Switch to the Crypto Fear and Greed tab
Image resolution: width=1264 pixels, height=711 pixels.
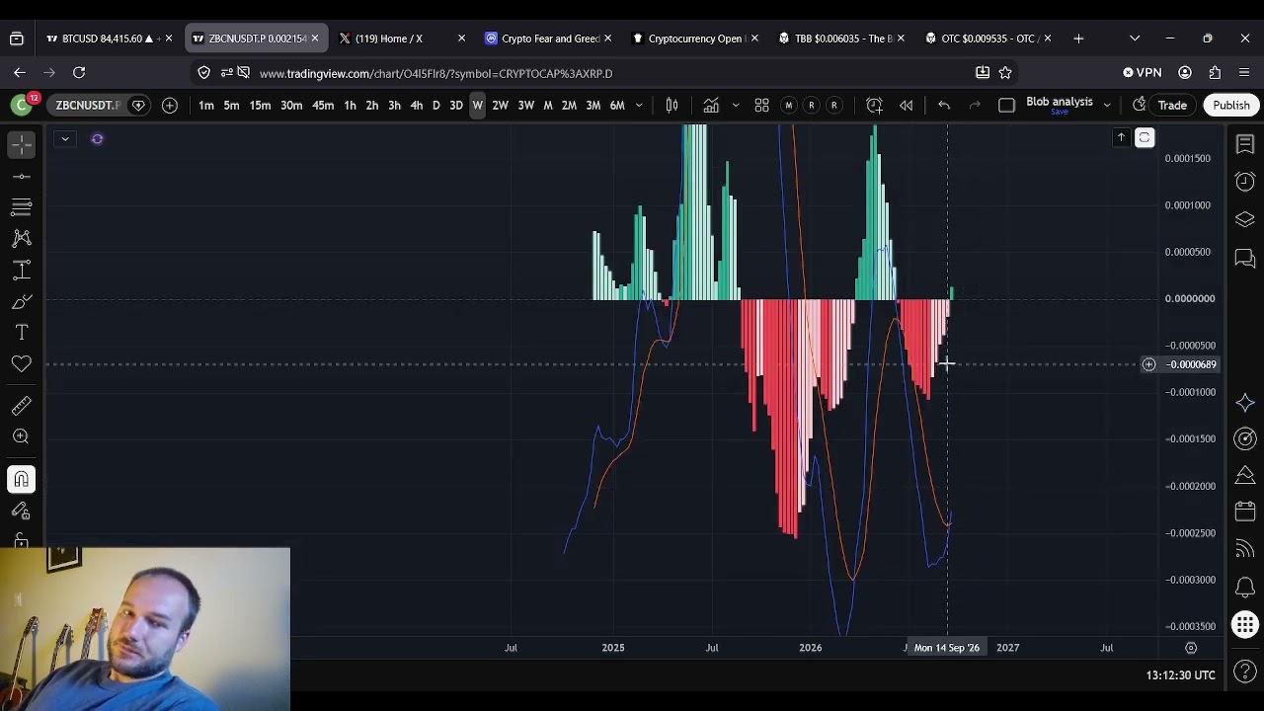546,39
